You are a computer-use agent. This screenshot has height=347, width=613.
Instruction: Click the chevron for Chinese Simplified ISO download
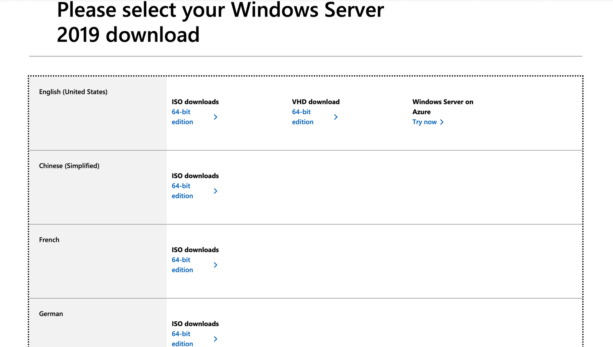[x=215, y=191]
